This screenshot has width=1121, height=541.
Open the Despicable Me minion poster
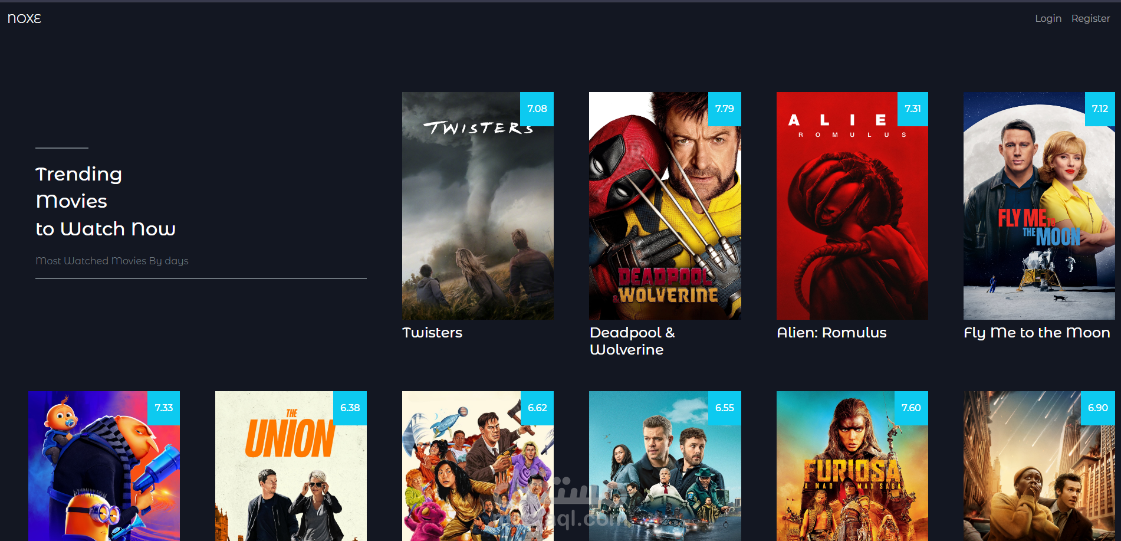tap(104, 466)
